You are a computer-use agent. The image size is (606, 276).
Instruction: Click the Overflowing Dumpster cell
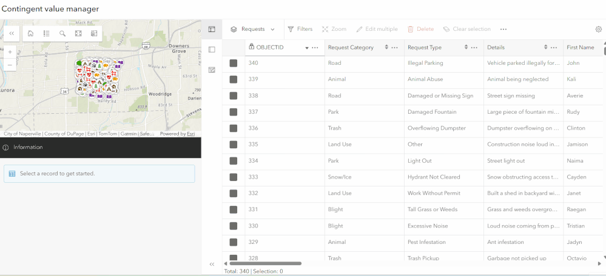444,128
